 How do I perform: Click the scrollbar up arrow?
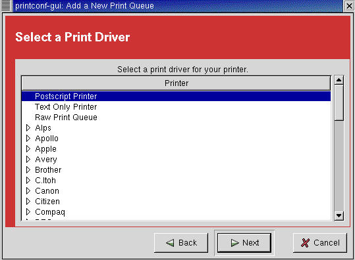[x=339, y=80]
